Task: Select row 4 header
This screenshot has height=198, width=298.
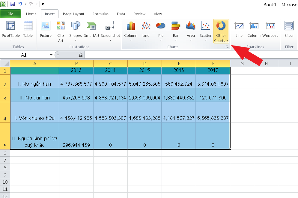Action: [5, 112]
